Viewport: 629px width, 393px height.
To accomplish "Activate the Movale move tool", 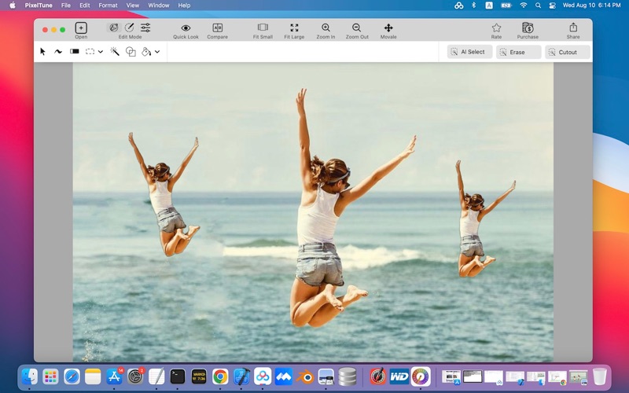I will (x=388, y=28).
